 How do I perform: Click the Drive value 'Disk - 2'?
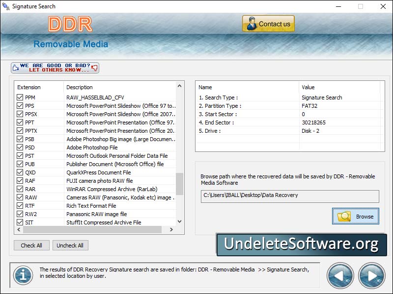tap(310, 131)
